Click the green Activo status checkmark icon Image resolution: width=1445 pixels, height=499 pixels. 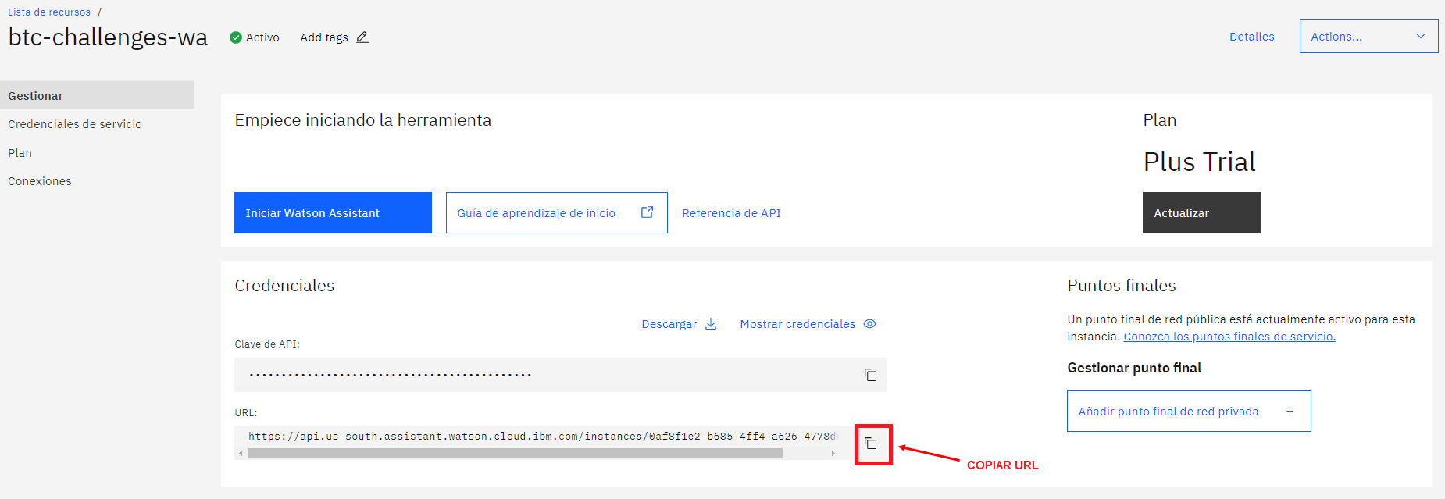(x=236, y=37)
